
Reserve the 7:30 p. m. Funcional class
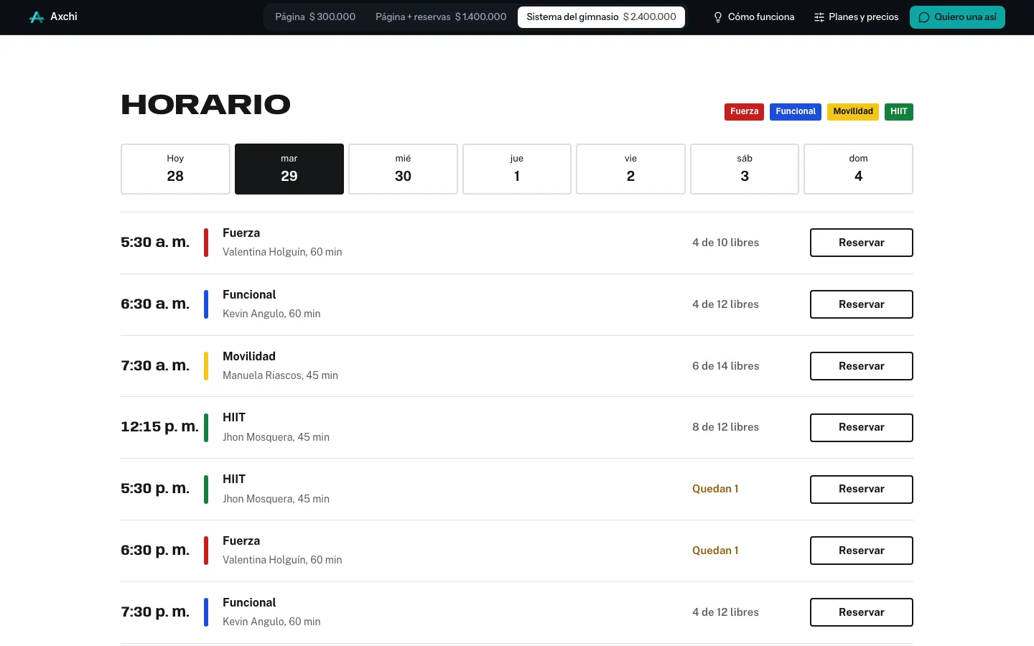click(x=862, y=612)
